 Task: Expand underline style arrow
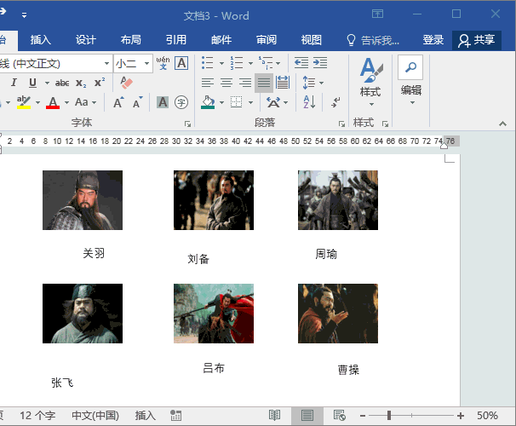pos(47,83)
